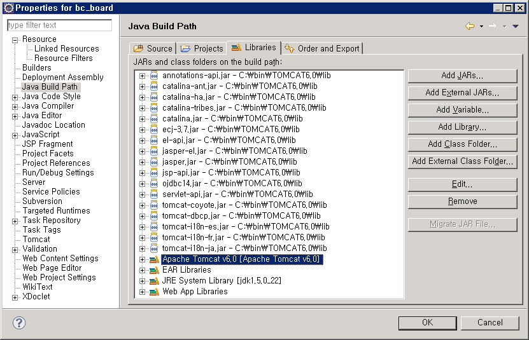Click the help question mark icon

click(x=19, y=323)
